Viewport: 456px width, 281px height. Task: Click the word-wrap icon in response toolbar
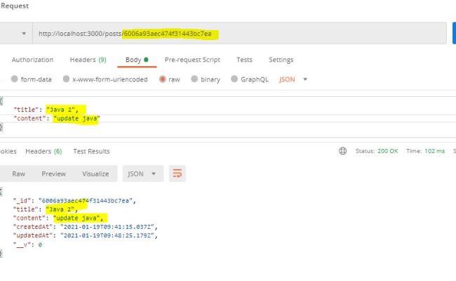tap(177, 174)
